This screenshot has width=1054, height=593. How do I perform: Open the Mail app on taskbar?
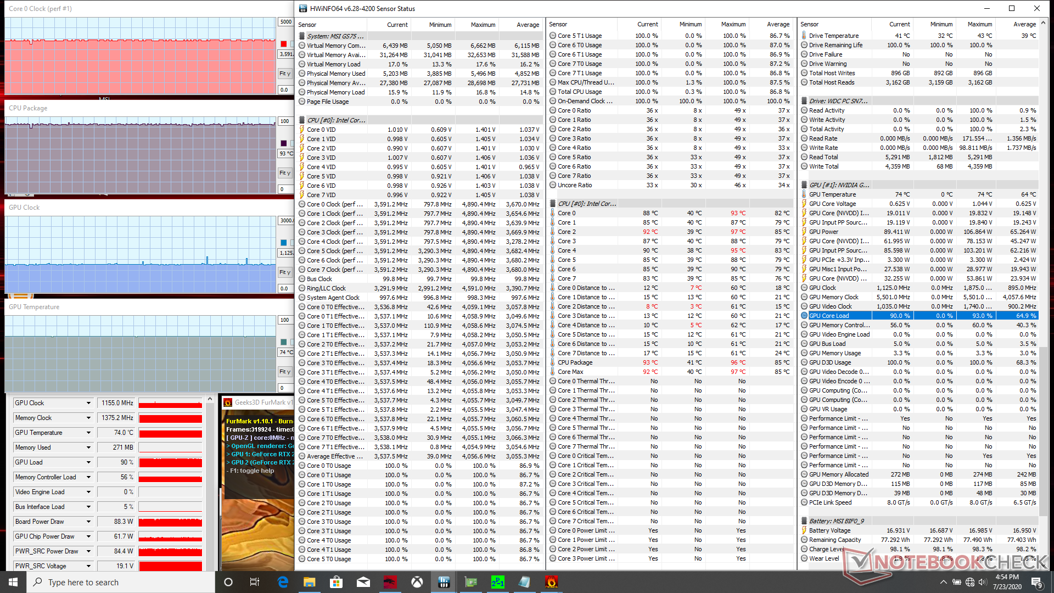tap(363, 582)
